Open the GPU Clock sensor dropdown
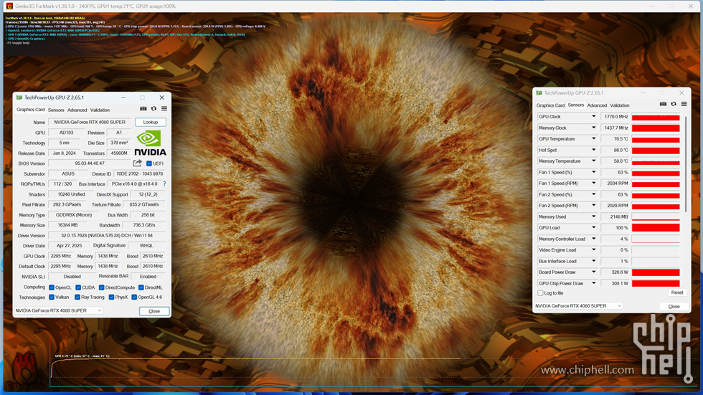 pyautogui.click(x=594, y=116)
